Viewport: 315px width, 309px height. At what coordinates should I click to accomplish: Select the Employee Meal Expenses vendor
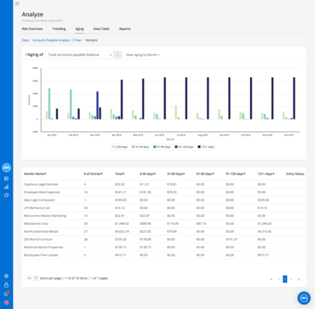pyautogui.click(x=42, y=192)
